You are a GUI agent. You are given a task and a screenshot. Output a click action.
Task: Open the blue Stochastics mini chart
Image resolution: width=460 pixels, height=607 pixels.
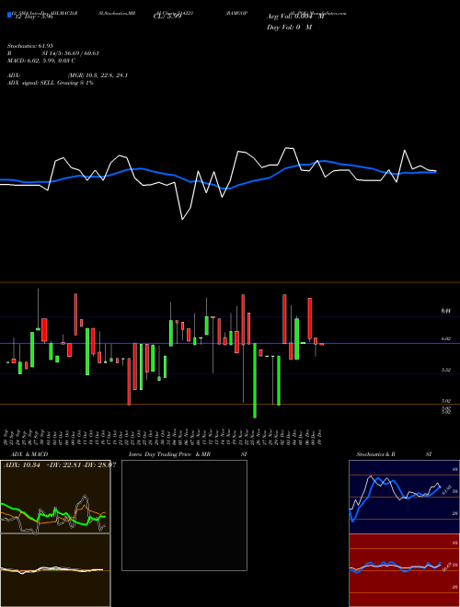404,497
